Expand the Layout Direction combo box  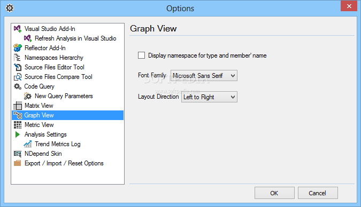[x=209, y=97]
